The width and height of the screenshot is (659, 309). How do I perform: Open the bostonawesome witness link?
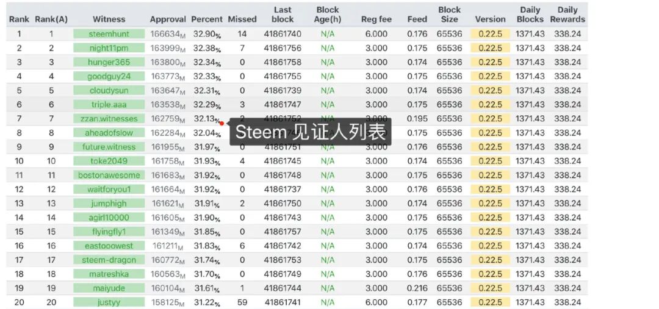point(109,175)
